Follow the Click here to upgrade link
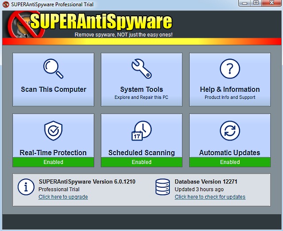The width and height of the screenshot is (283, 231). [x=63, y=197]
